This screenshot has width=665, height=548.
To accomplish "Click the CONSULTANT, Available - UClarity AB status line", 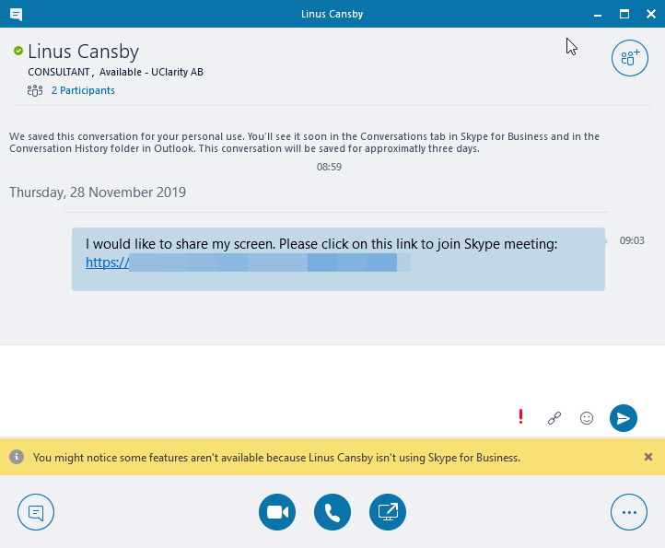I will [115, 72].
